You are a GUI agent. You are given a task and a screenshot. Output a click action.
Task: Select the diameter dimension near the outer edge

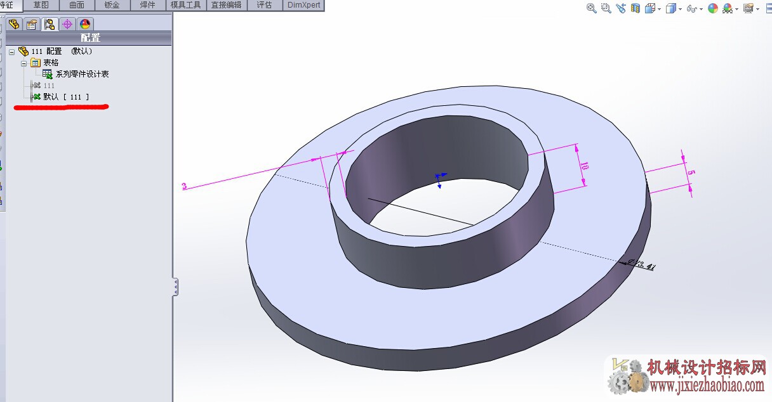641,264
